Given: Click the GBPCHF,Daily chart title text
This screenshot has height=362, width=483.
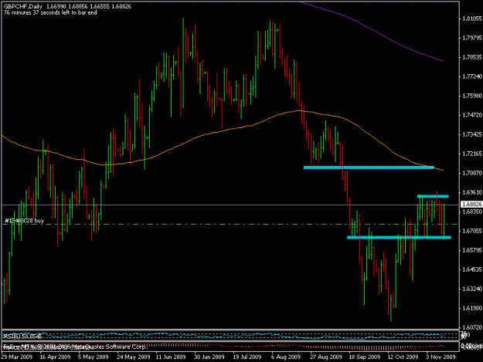Looking at the screenshot, I should tap(23, 6).
